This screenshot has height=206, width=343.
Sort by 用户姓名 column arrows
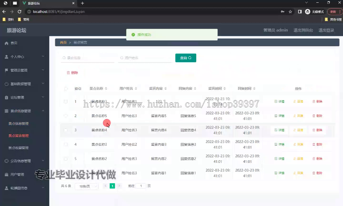(136, 89)
